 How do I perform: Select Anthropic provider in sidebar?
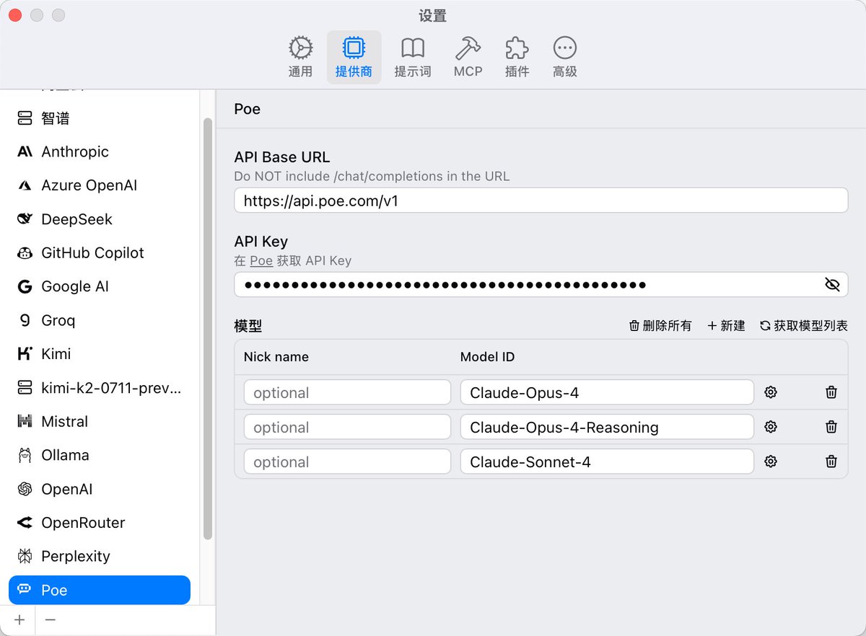click(x=100, y=151)
